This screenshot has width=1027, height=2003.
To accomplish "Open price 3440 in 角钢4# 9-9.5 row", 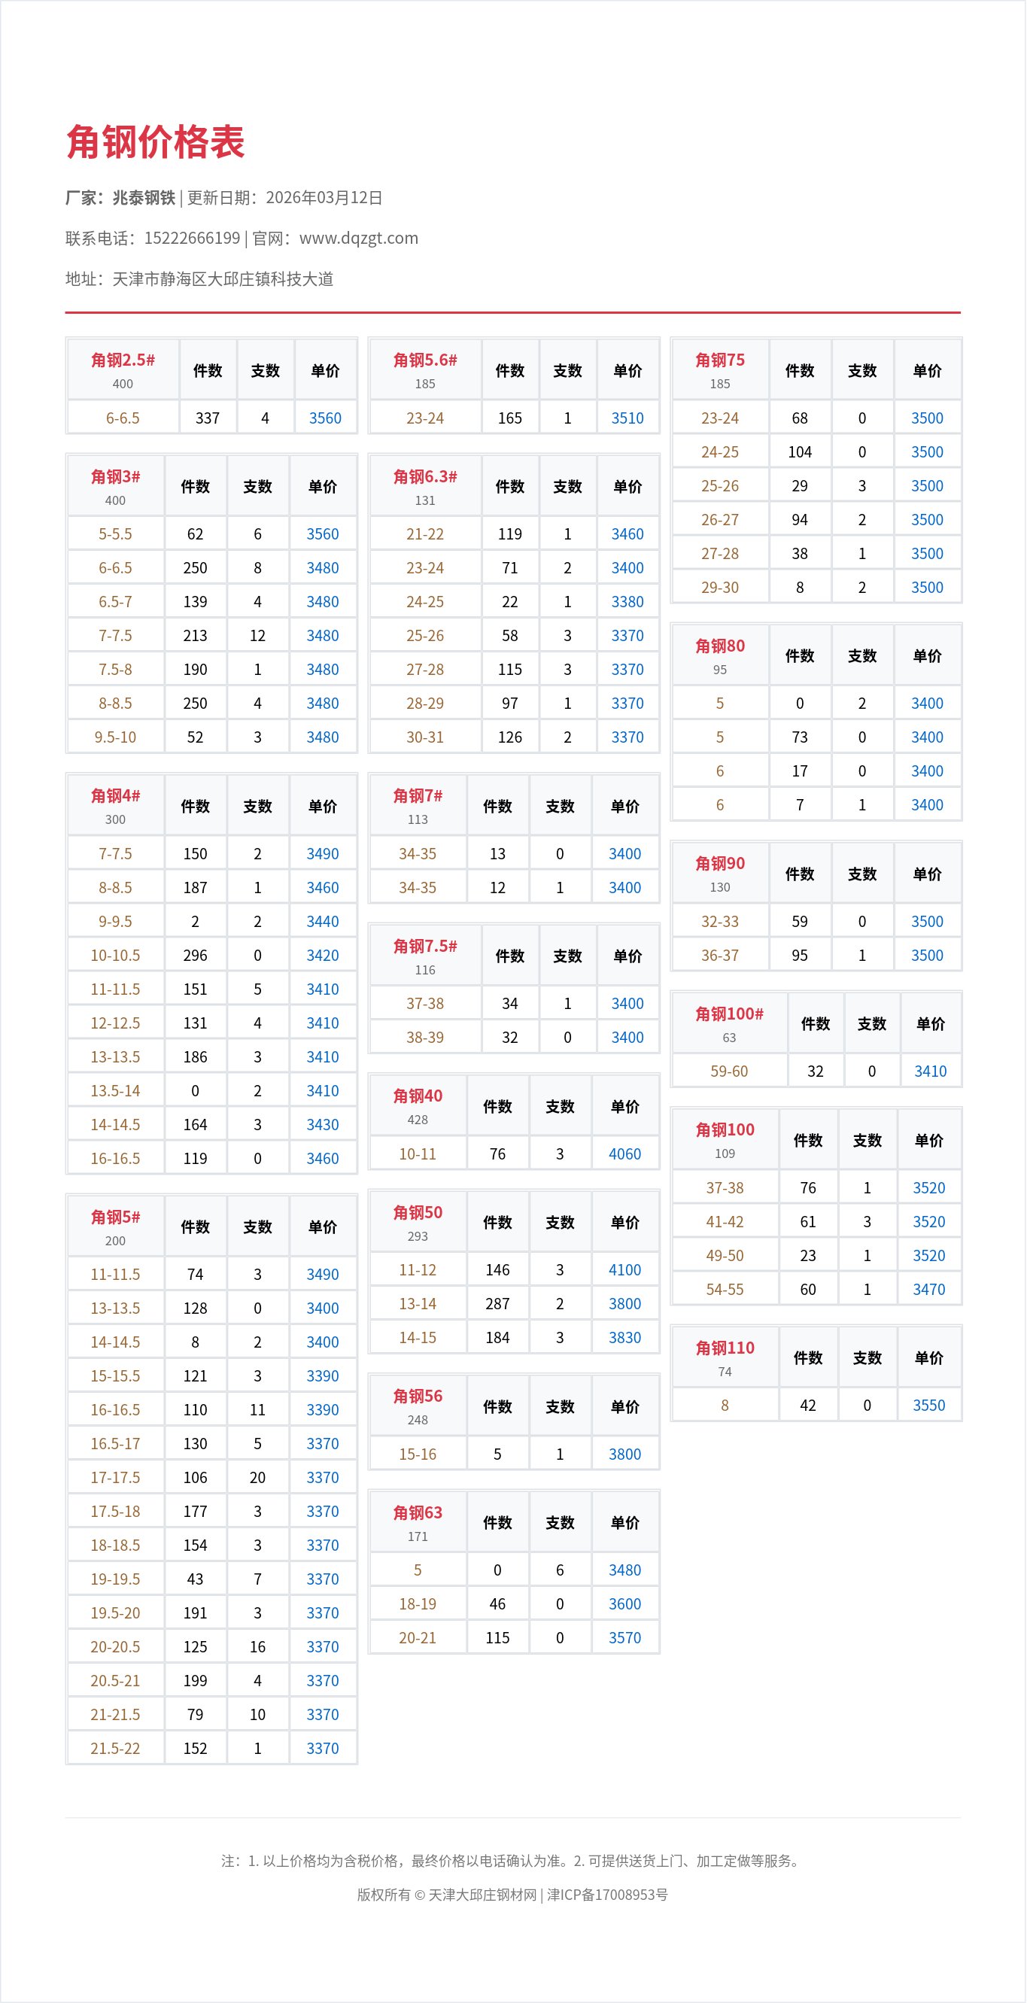I will pyautogui.click(x=323, y=922).
